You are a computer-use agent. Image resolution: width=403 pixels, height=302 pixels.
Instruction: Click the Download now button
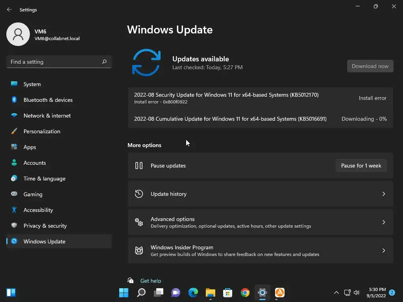coord(370,66)
